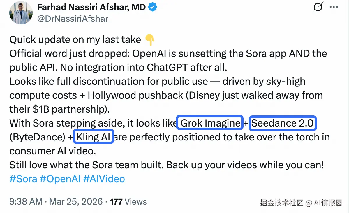View the 177 Views count
This screenshot has width=349, height=213.
point(128,202)
